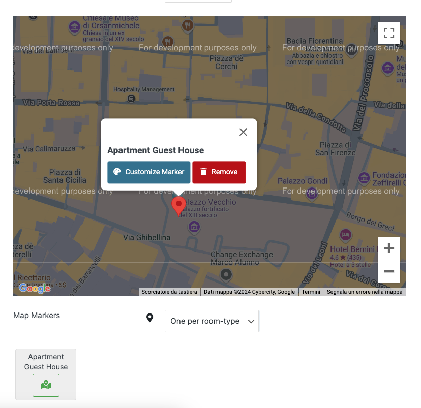Click the Apartment Guest House card label
This screenshot has height=408, width=421.
(46, 362)
